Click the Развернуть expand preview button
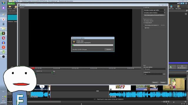Screen dimensions: 188x105 [182, 67]
